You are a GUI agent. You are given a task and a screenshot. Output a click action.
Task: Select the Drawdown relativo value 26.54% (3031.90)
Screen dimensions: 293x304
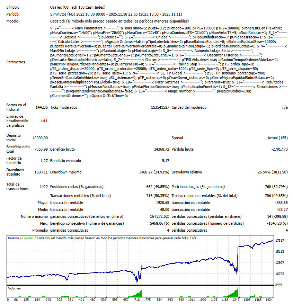(271, 172)
